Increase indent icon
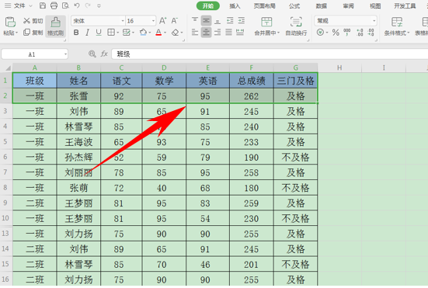 pyautogui.click(x=242, y=21)
